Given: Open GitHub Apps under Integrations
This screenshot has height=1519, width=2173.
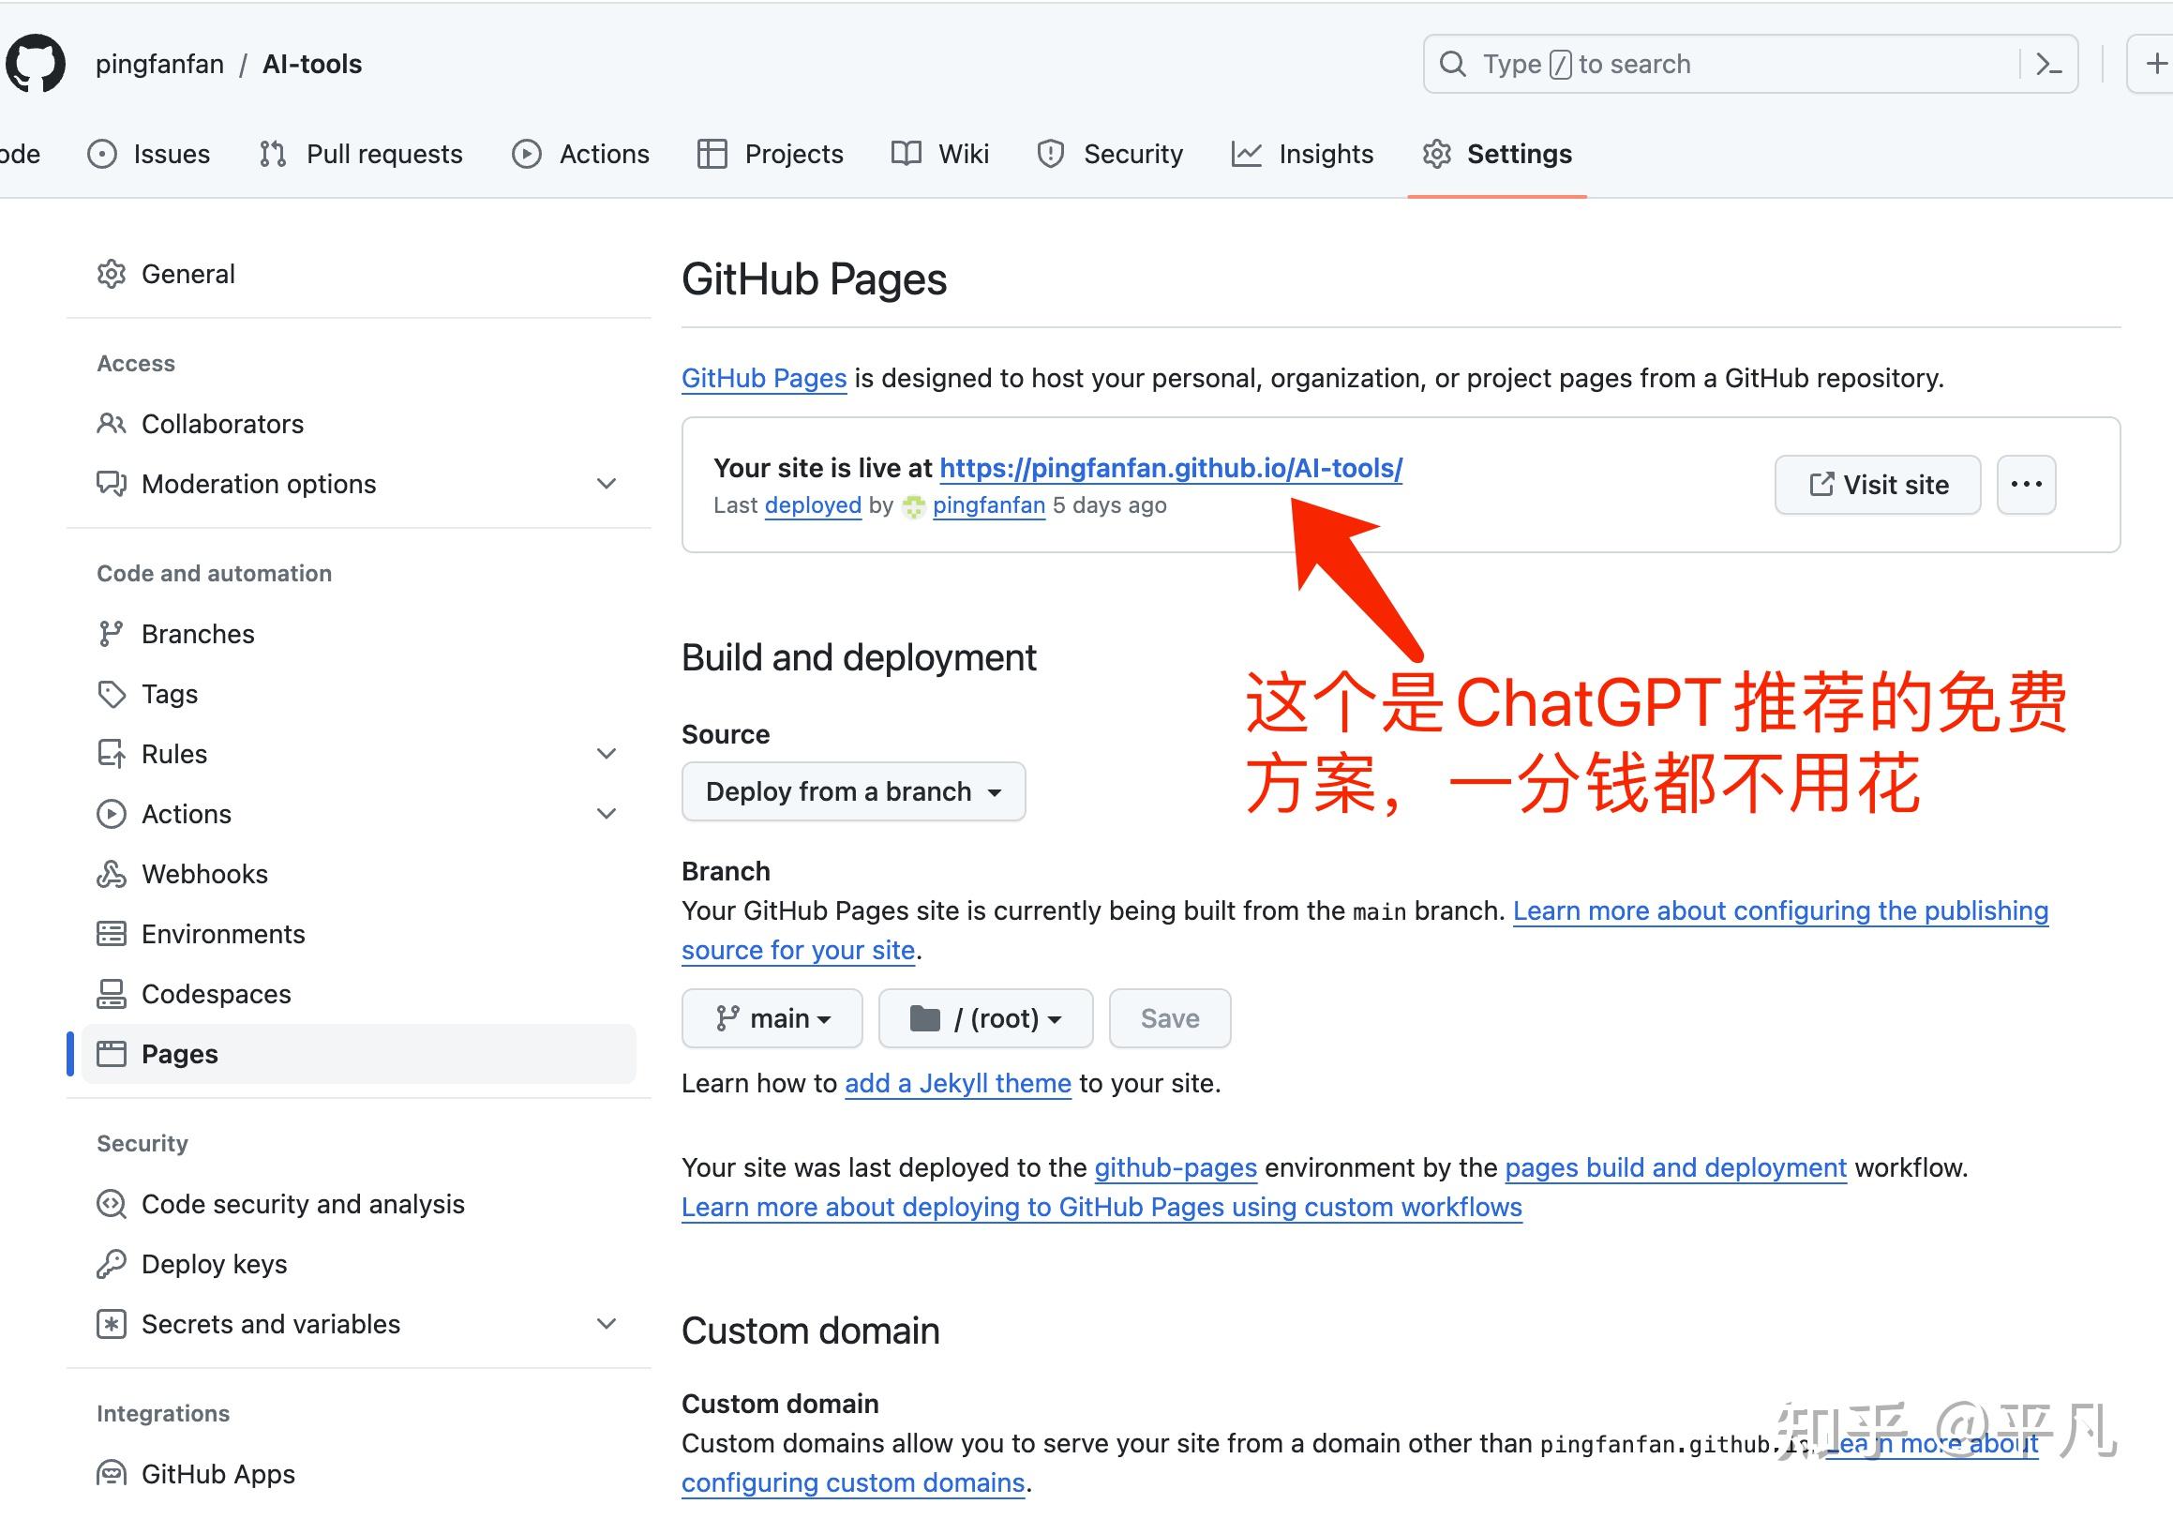Looking at the screenshot, I should click(217, 1474).
